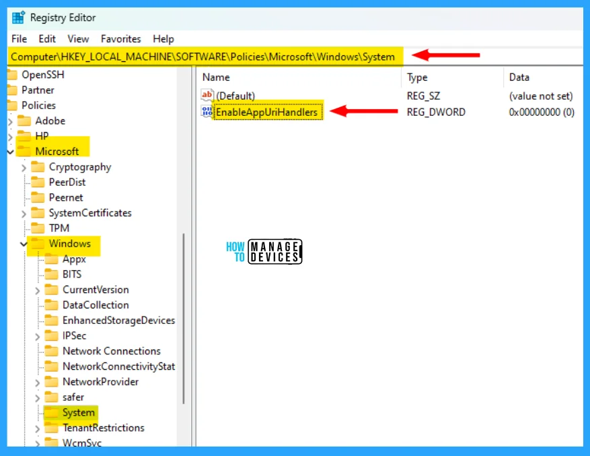
Task: Click the NetworkProvider folder icon
Action: click(x=52, y=382)
